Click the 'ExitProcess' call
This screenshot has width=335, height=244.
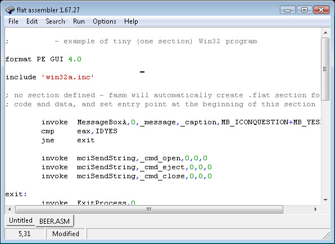(x=102, y=202)
